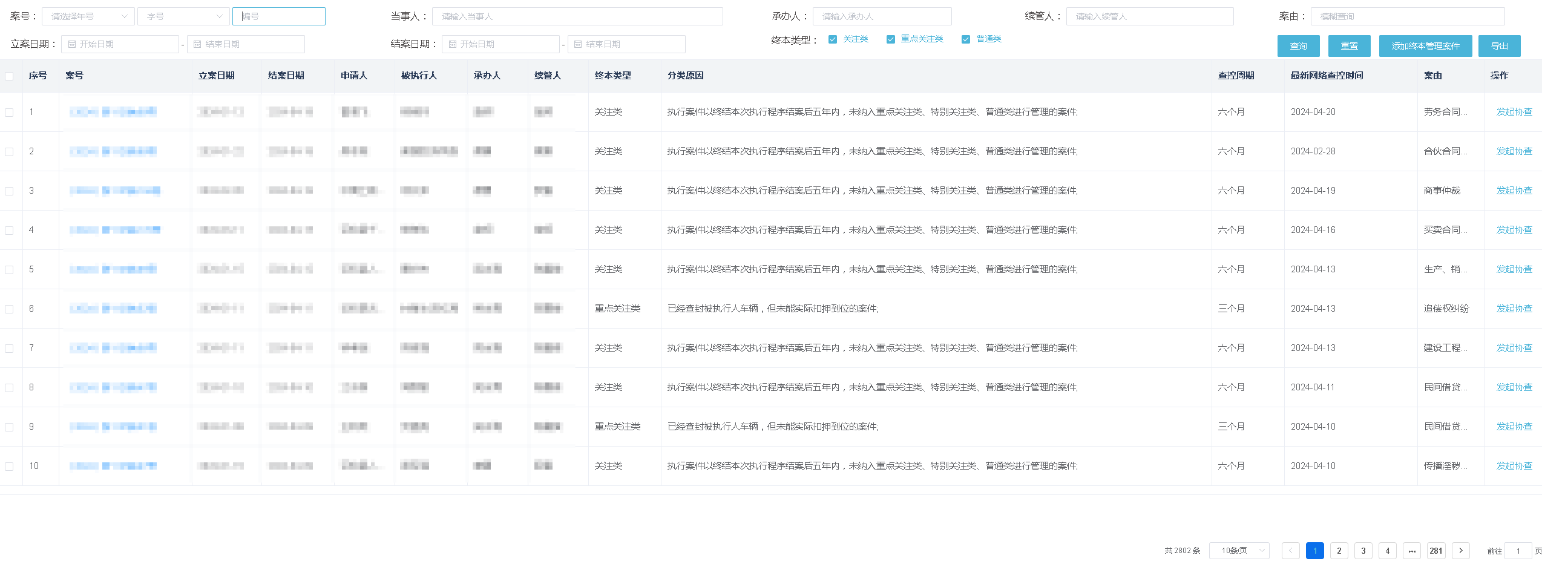Viewport: 1542px width, 564px height.
Task: Go to page 2
Action: tap(1339, 551)
